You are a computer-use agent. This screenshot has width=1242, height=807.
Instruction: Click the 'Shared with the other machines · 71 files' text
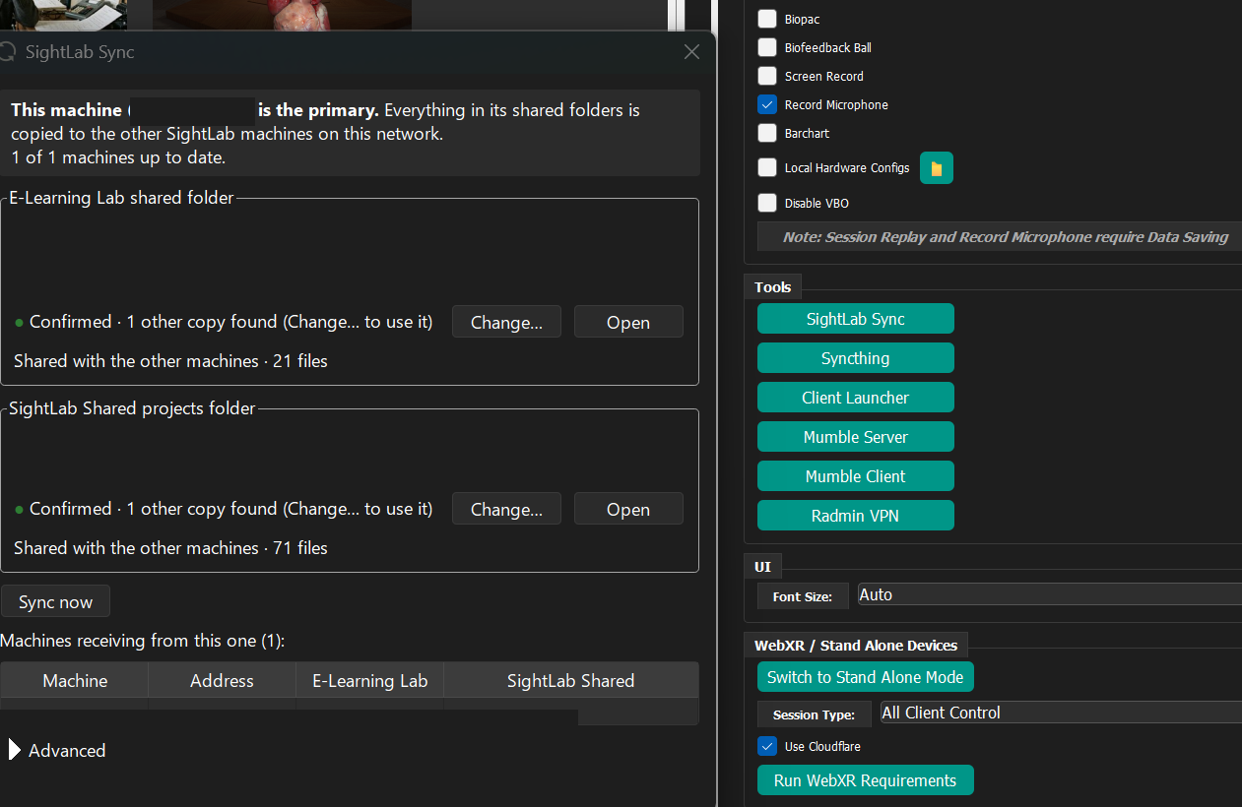[x=170, y=548]
